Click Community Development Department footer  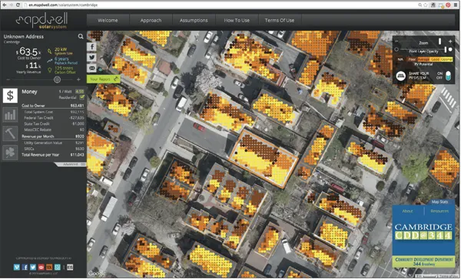tap(423, 261)
